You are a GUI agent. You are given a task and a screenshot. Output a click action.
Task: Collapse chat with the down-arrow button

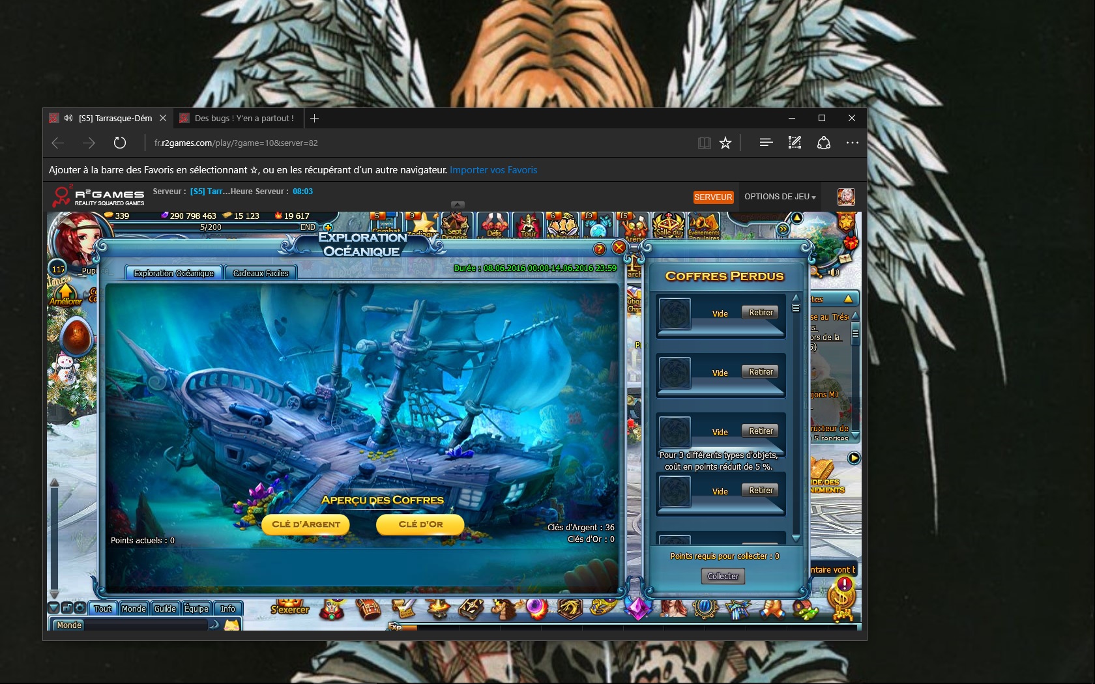point(54,608)
